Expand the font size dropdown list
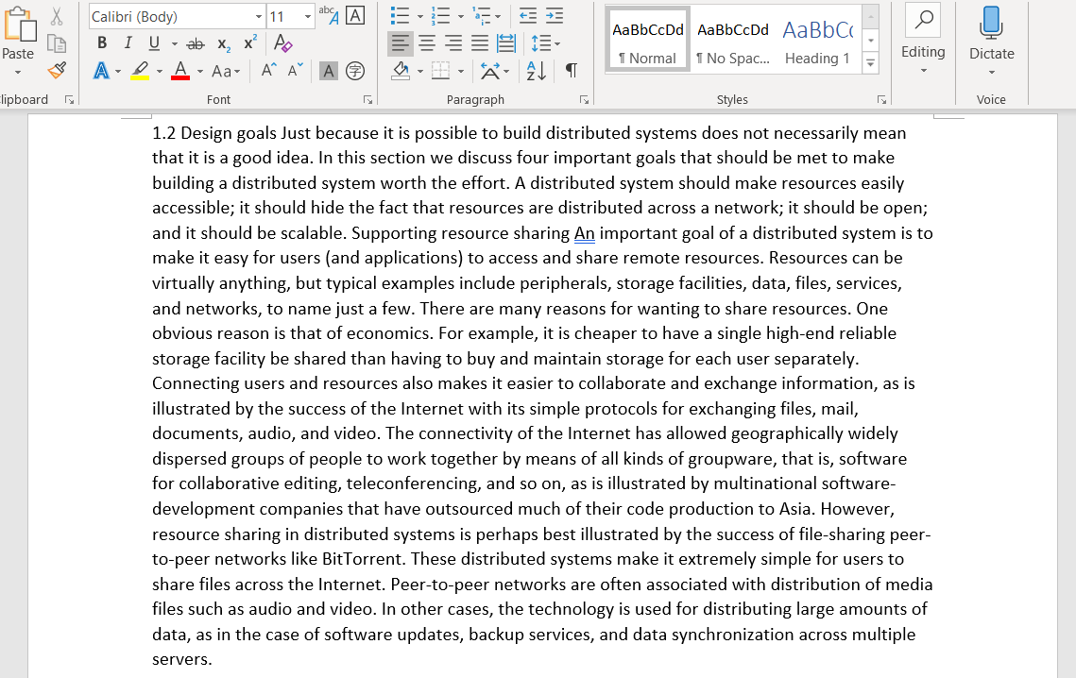This screenshot has width=1076, height=678. 307,16
